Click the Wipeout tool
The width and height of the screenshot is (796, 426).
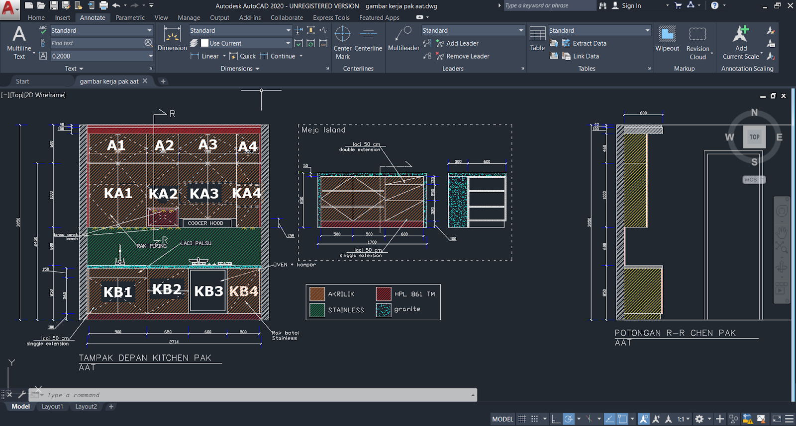pyautogui.click(x=667, y=39)
